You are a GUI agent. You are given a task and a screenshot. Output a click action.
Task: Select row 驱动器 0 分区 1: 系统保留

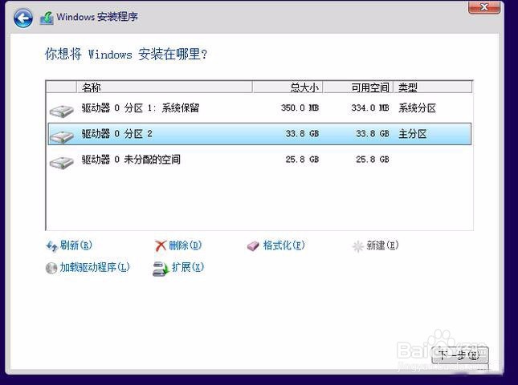(259, 107)
